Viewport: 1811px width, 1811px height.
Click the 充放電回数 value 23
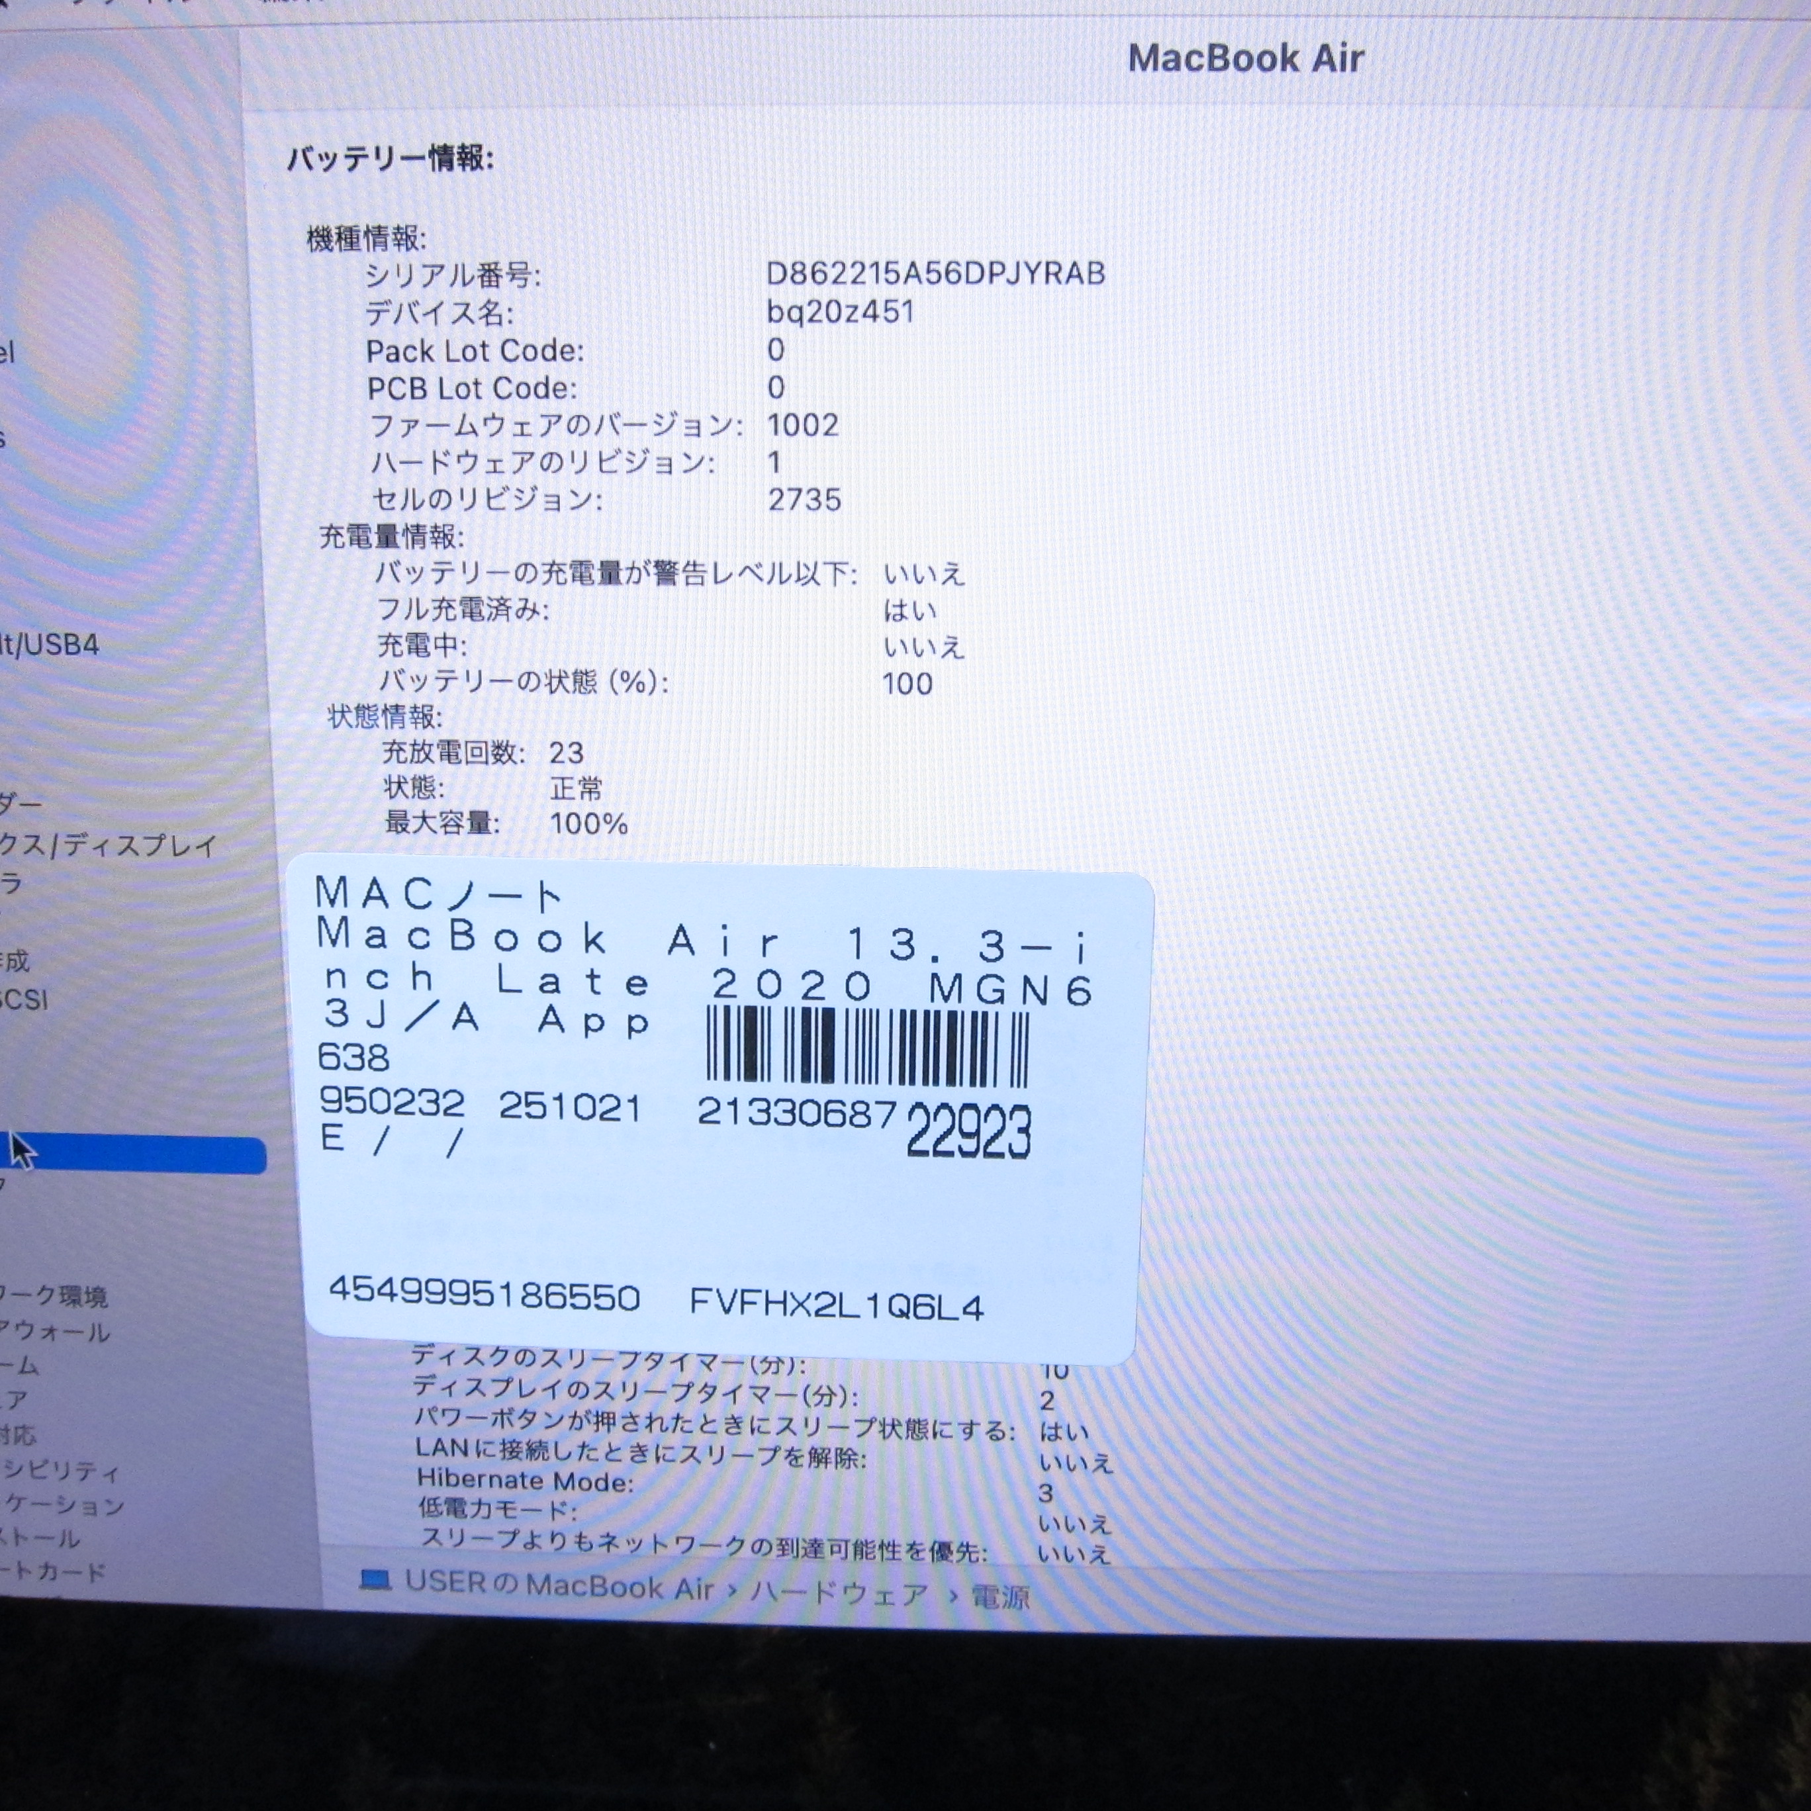(566, 753)
